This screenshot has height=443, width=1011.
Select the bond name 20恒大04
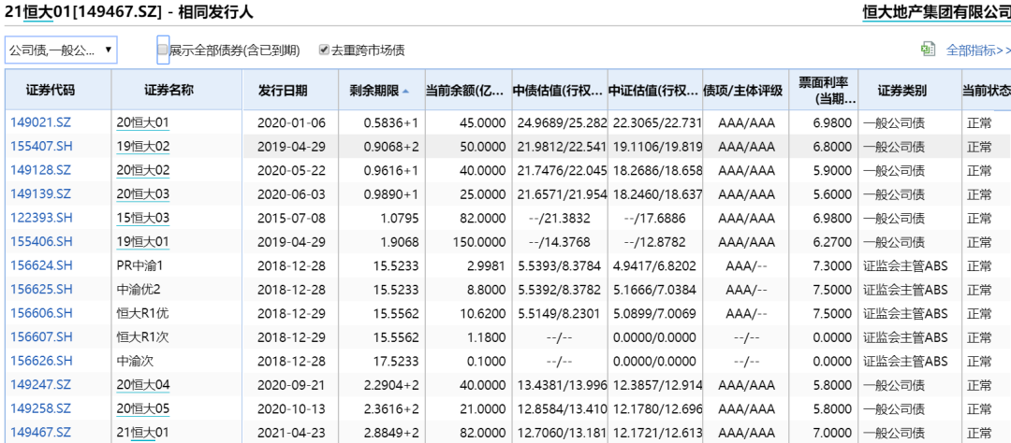[143, 385]
